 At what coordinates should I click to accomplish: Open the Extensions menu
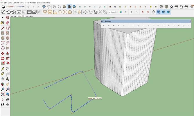tap(41, 3)
